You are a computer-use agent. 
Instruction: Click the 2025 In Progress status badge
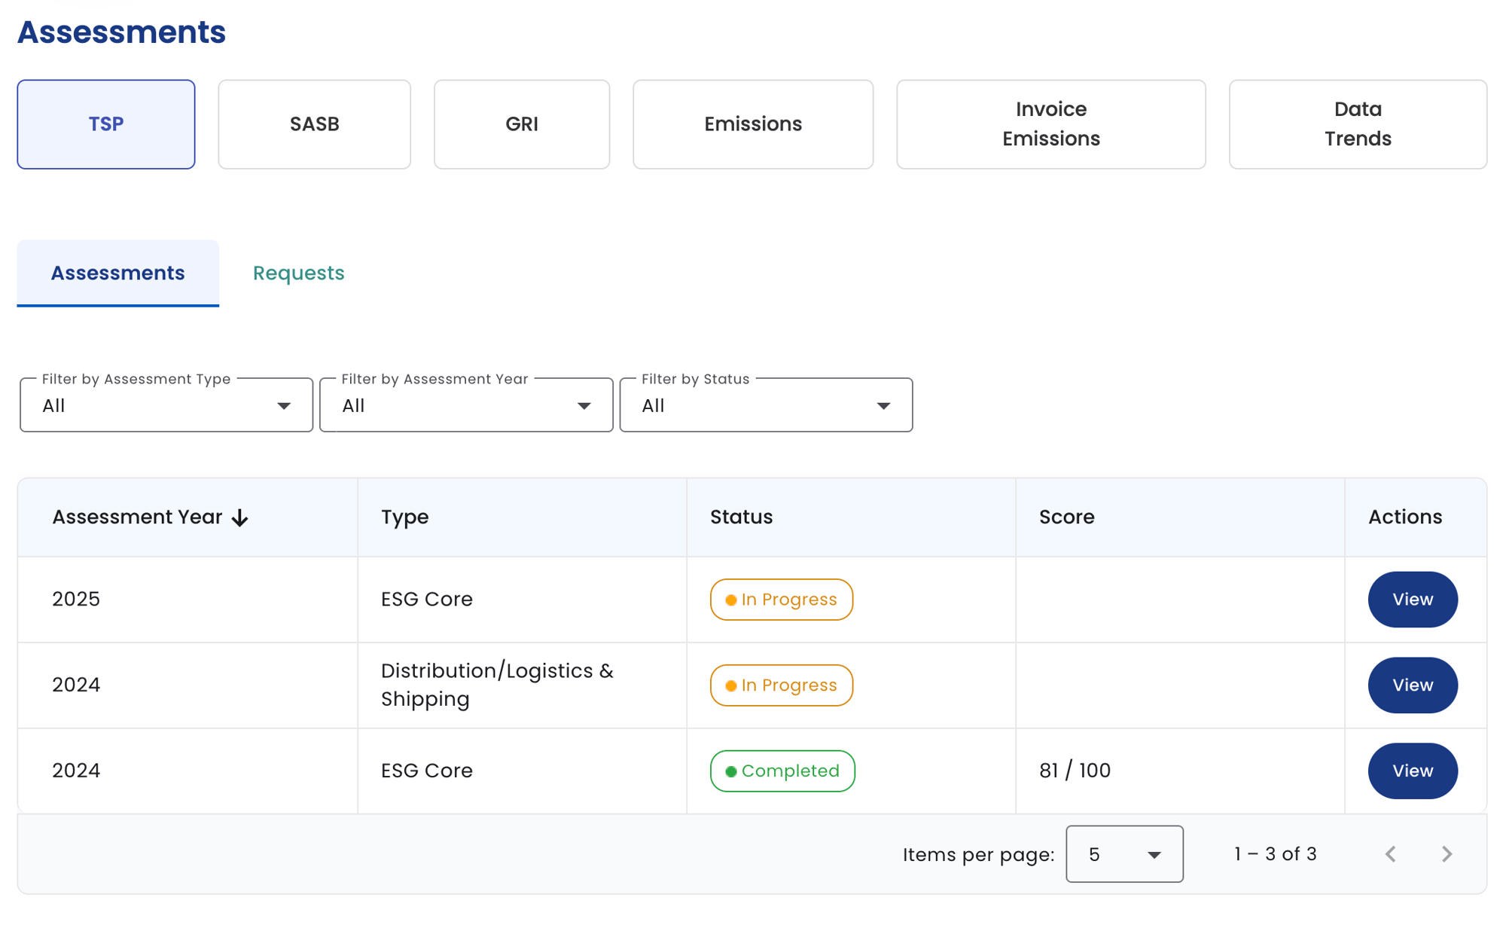tap(781, 600)
